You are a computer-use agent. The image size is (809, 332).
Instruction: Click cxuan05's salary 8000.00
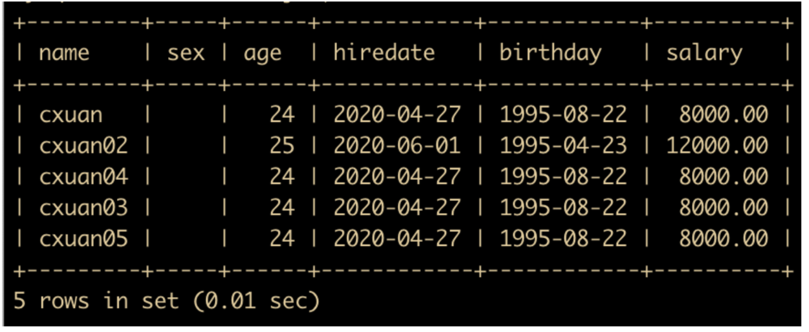tap(724, 238)
